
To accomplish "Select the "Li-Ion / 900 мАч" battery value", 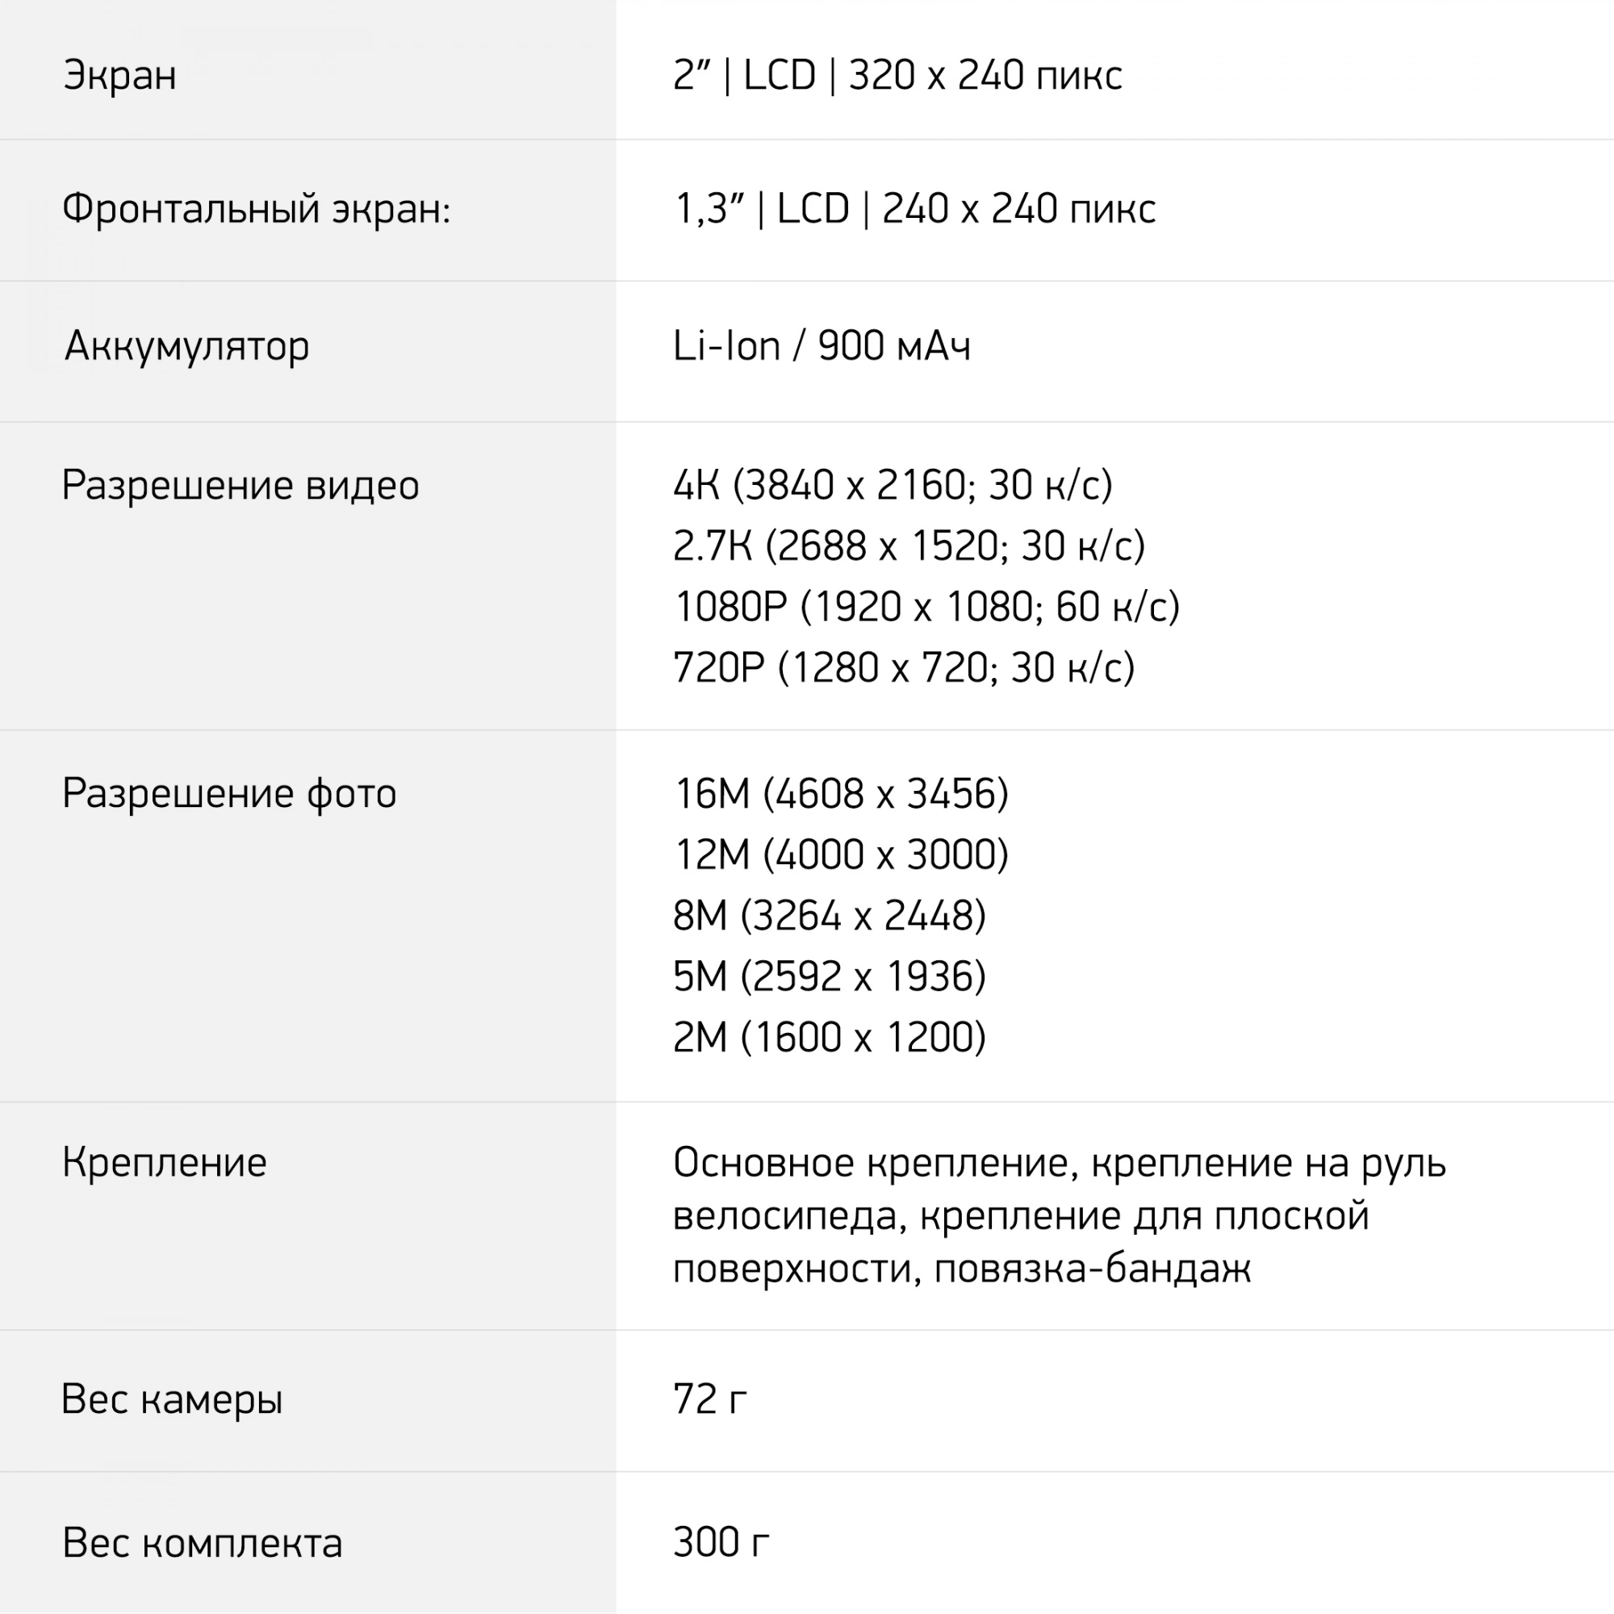I will click(822, 346).
